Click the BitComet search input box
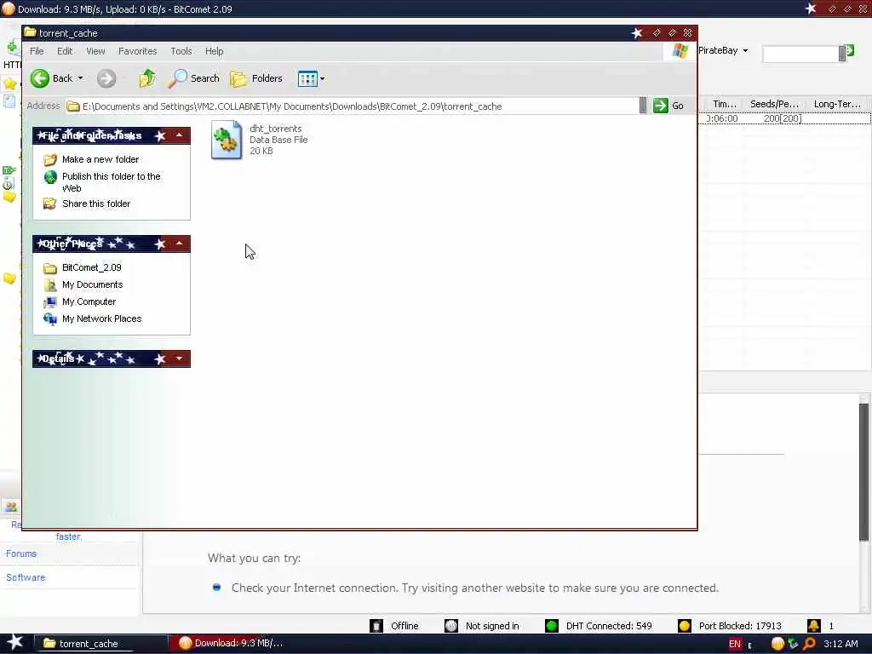 (800, 54)
